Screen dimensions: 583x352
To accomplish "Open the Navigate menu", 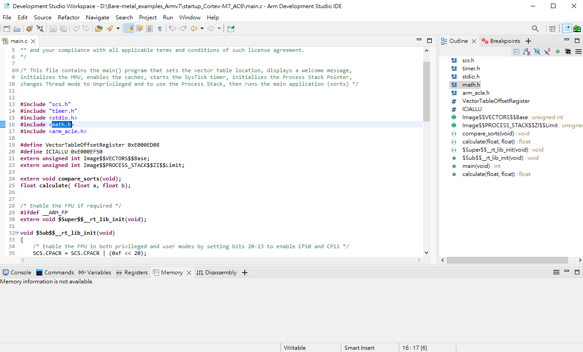I will (98, 18).
